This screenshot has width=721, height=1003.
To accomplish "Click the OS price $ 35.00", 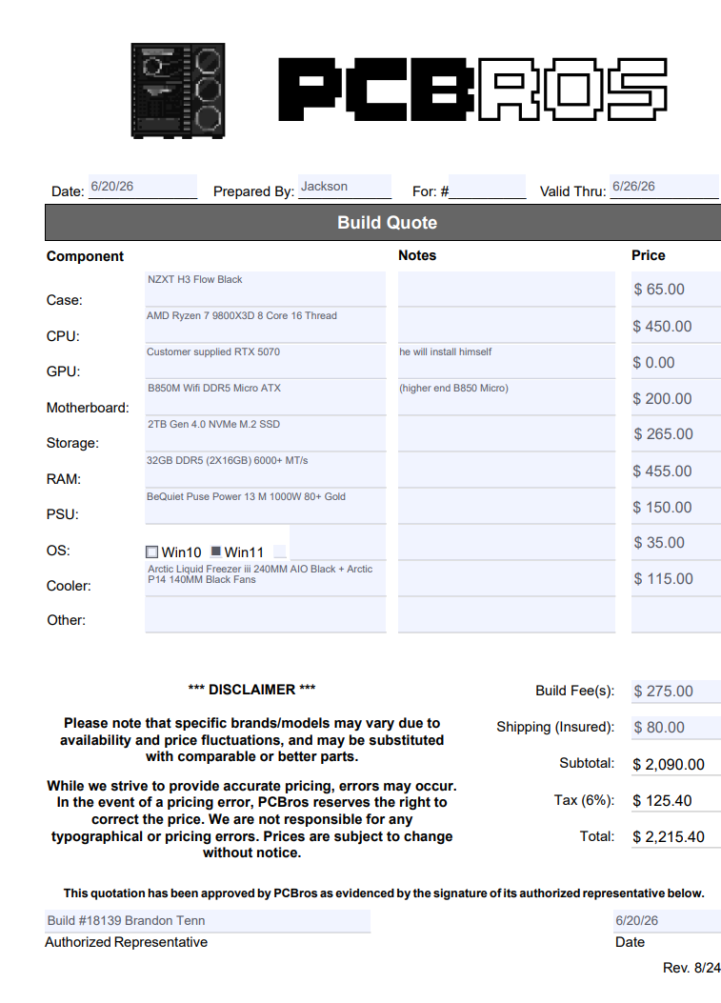I will [676, 542].
